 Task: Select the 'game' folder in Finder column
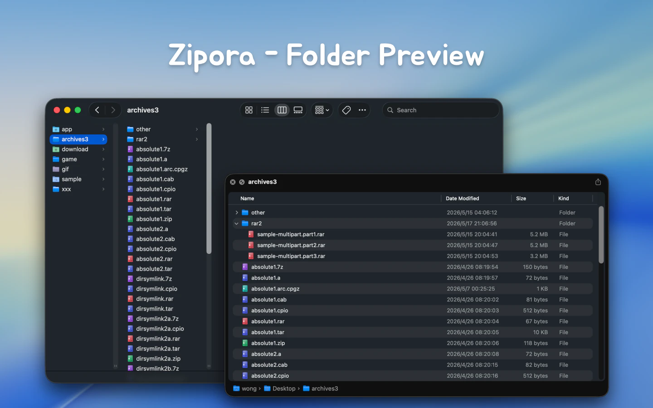[x=78, y=159]
